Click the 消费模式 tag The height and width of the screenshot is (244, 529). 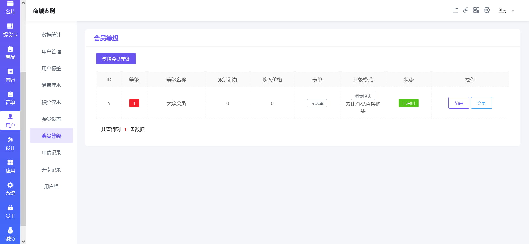click(x=363, y=96)
